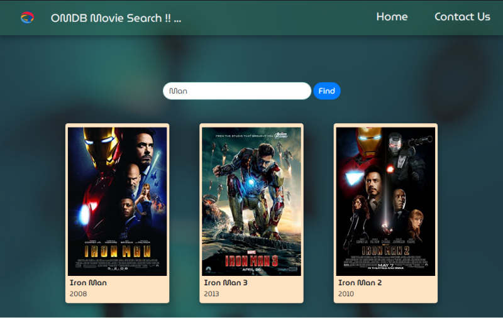Click the year 2013 label
Screen dimensions: 503x318
pyautogui.click(x=211, y=293)
